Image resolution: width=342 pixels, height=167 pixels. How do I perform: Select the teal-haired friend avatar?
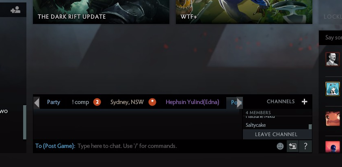333,89
